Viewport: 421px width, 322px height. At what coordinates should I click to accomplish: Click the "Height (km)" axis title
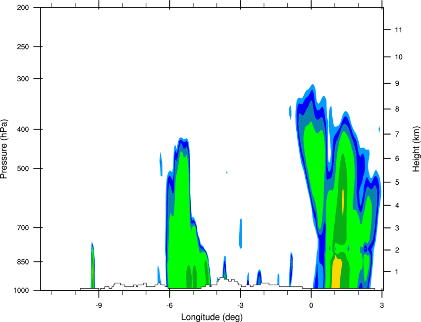point(416,149)
